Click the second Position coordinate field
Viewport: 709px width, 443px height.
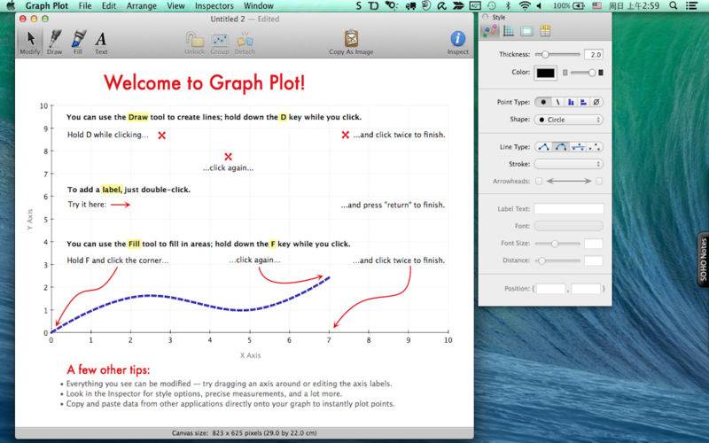[586, 289]
